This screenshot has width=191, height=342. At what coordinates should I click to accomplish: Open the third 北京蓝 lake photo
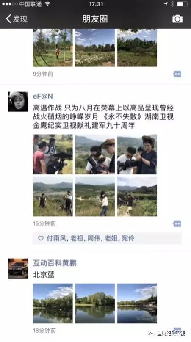tap(137, 303)
